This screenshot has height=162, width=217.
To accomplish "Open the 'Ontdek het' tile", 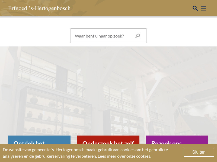I will point(39,143).
